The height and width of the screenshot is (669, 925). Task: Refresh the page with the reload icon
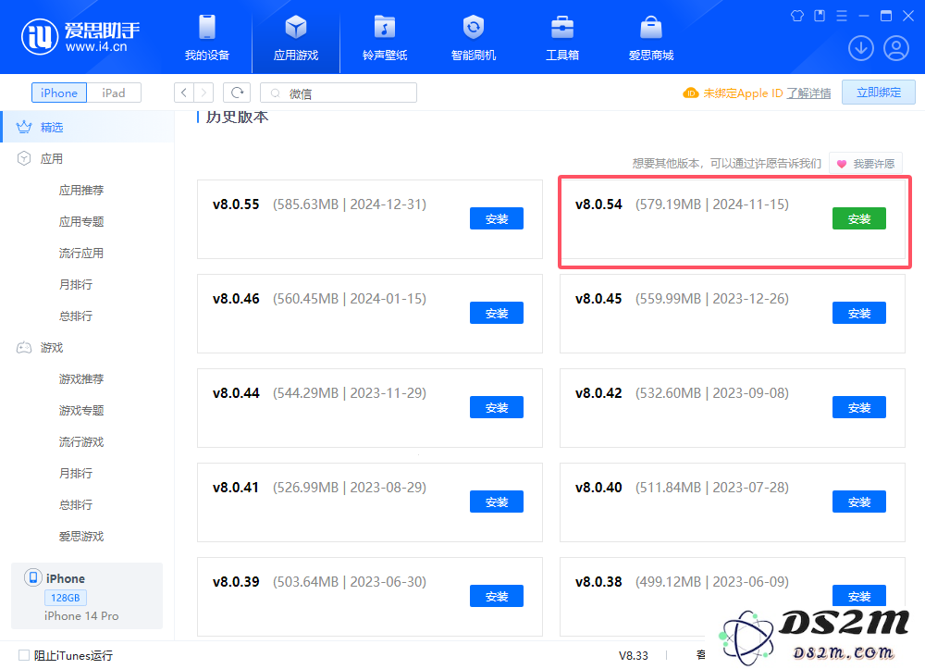(237, 93)
